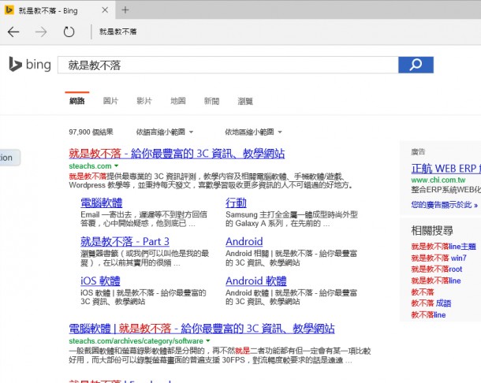Open a new tab with plus icon
Viewport: 481px width, 383px height.
125,9
